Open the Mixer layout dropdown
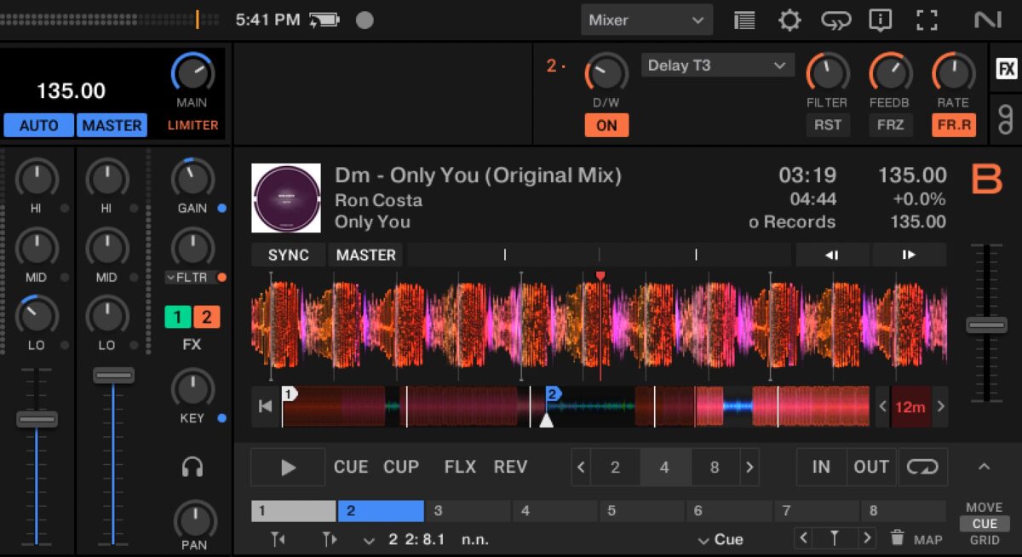This screenshot has width=1022, height=557. pos(647,20)
